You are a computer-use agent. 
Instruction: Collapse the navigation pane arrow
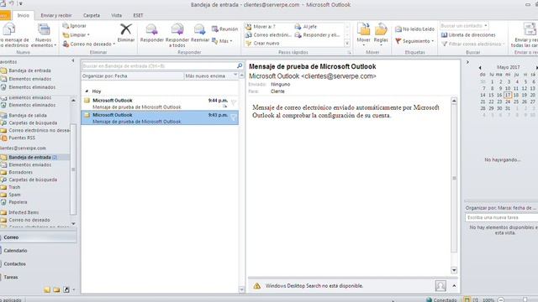(x=73, y=60)
